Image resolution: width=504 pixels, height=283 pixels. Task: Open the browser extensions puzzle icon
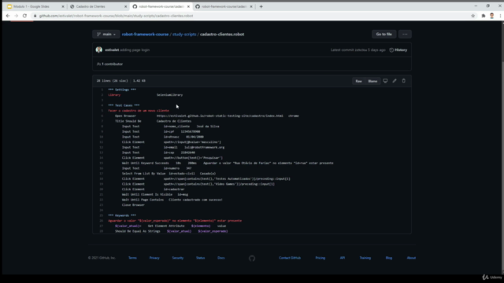483,16
